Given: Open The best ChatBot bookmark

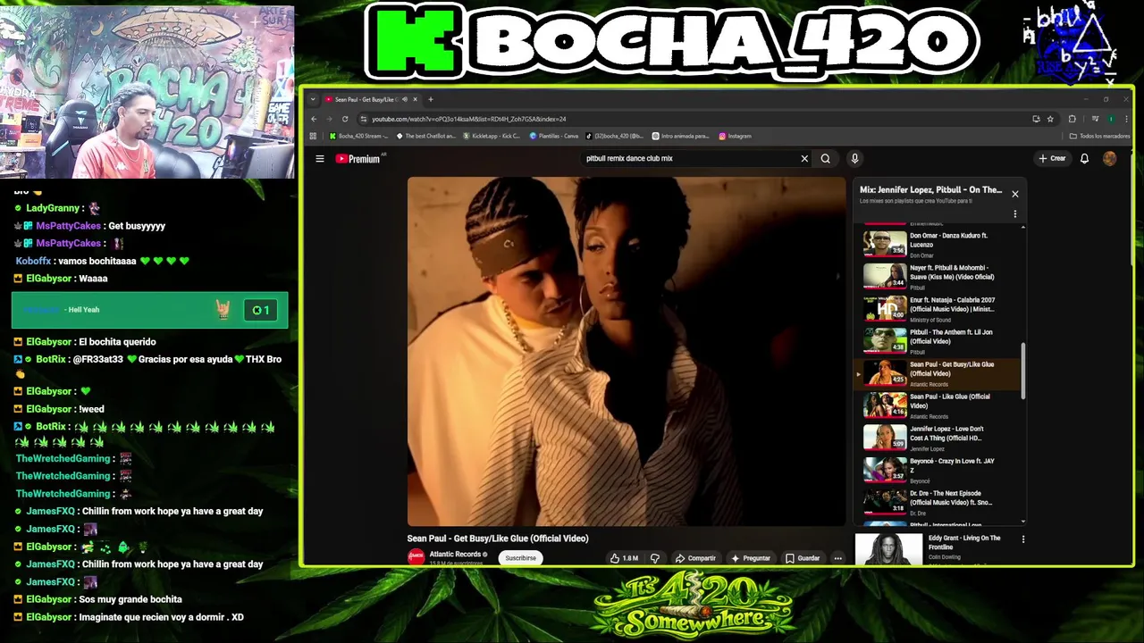Looking at the screenshot, I should [426, 137].
